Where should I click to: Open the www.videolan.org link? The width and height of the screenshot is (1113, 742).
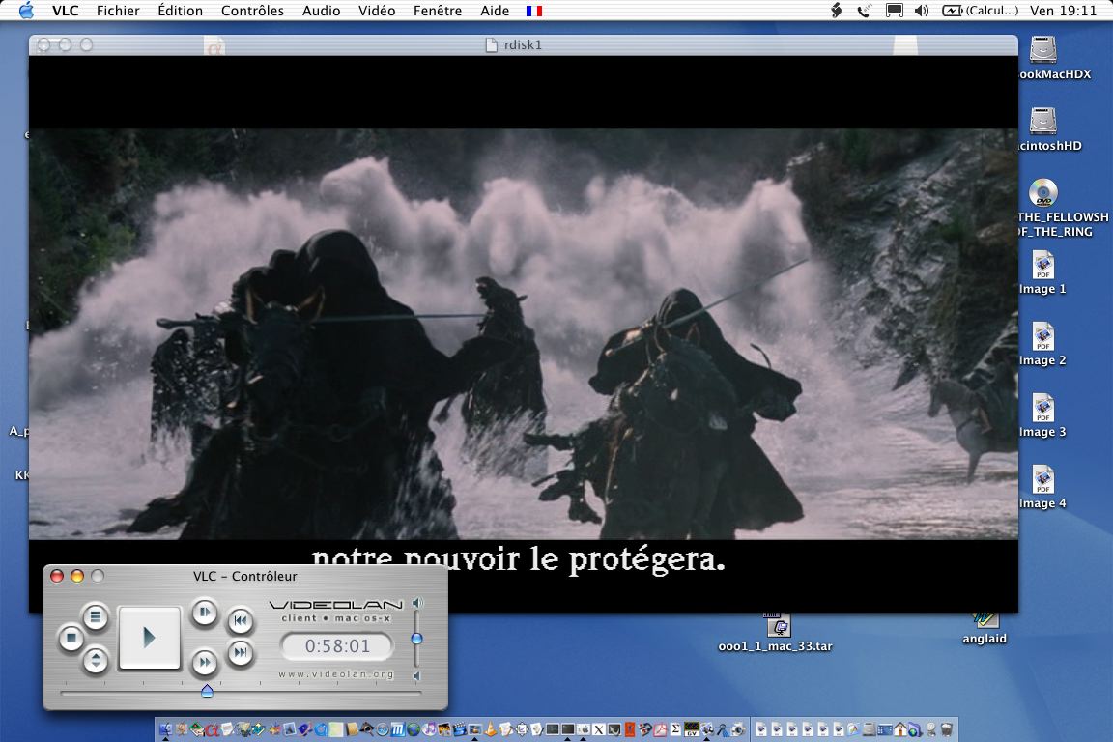336,673
